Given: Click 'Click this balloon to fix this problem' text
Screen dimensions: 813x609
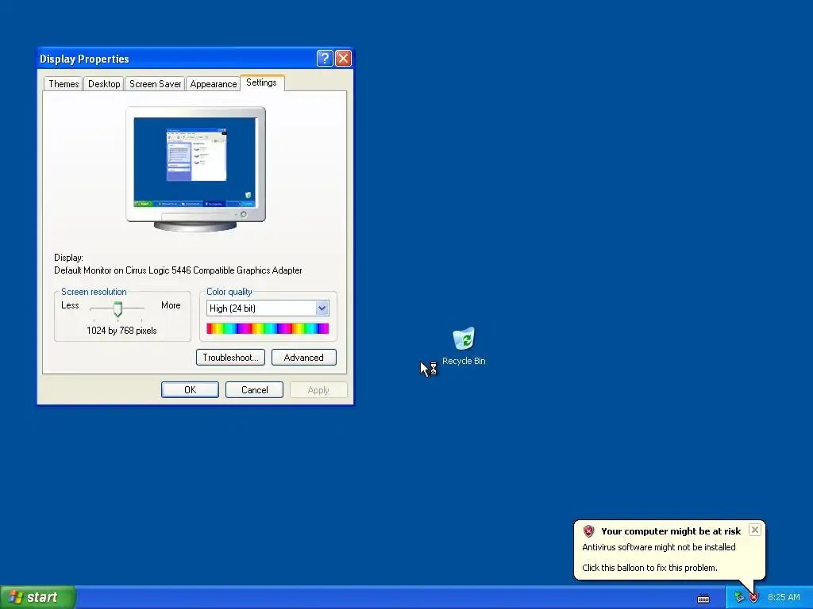Looking at the screenshot, I should click(649, 568).
